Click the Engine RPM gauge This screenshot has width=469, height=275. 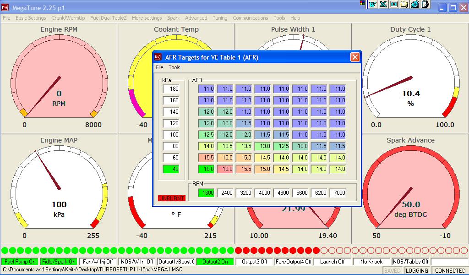(59, 78)
